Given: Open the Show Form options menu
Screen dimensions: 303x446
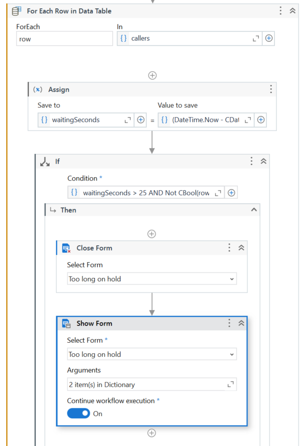Looking at the screenshot, I should pyautogui.click(x=229, y=323).
